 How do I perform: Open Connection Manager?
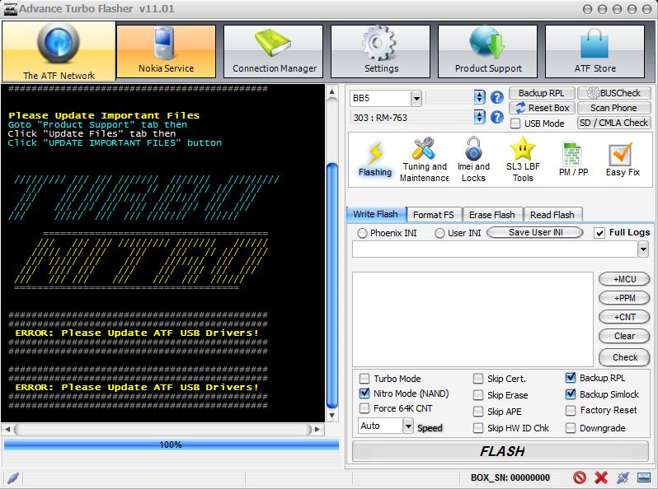pyautogui.click(x=274, y=51)
